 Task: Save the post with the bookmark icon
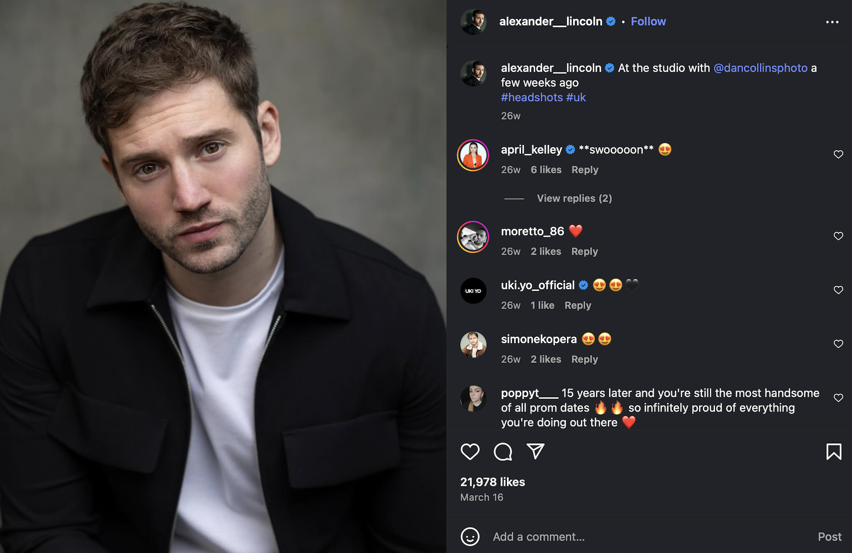pos(833,452)
